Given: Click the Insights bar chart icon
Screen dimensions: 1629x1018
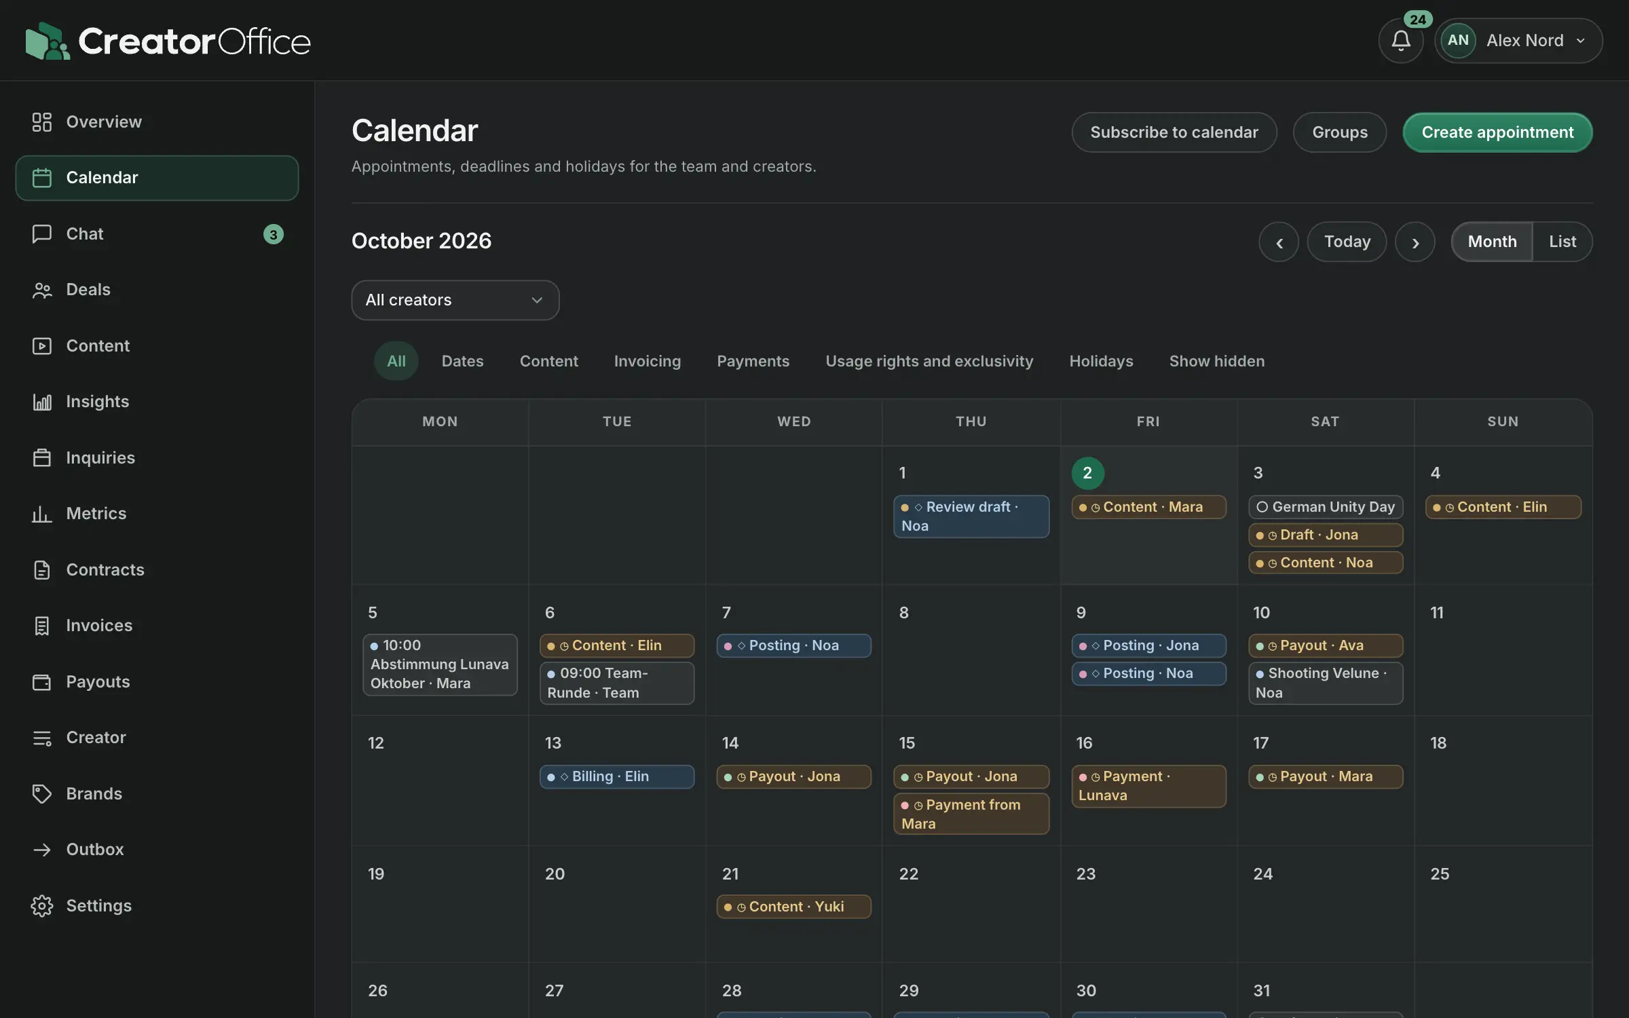Looking at the screenshot, I should 41,402.
